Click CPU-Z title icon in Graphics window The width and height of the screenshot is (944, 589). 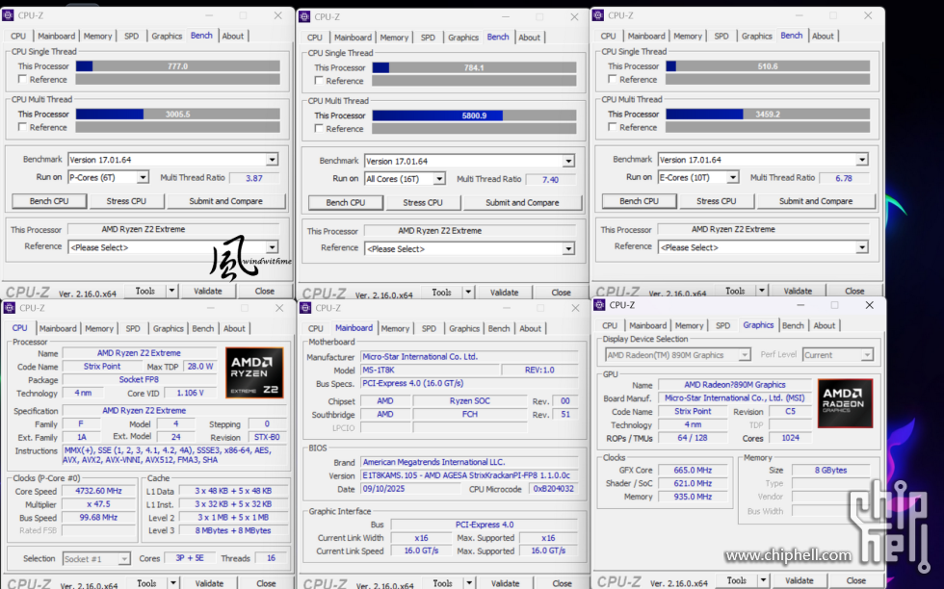pyautogui.click(x=600, y=304)
